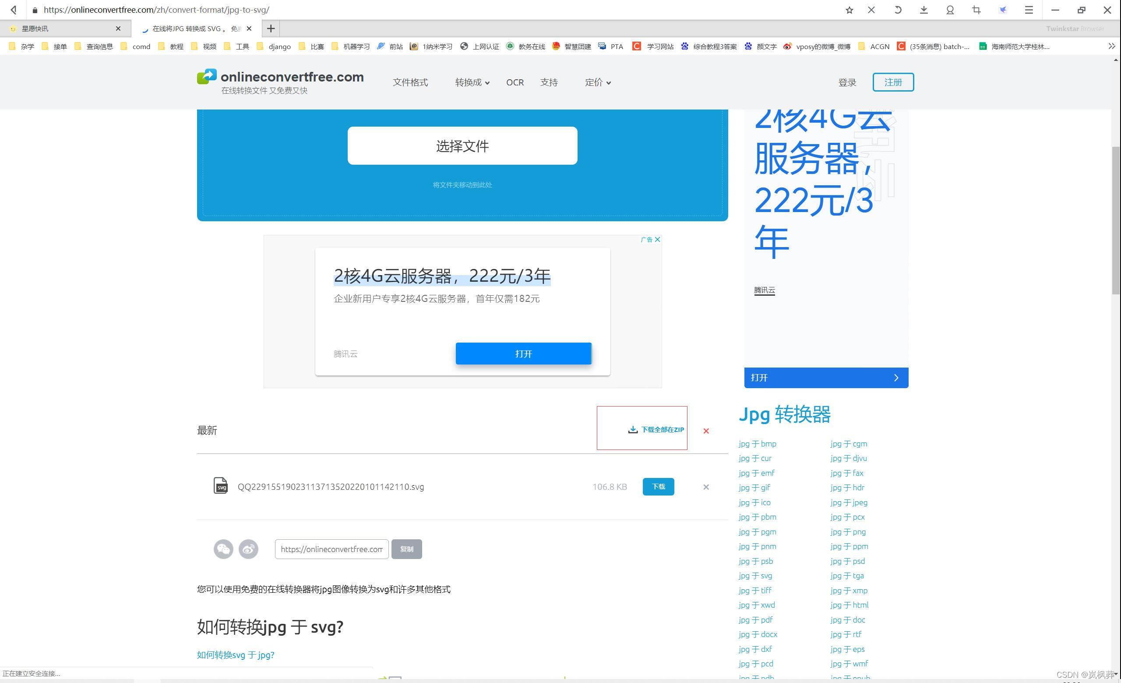This screenshot has height=683, width=1121.
Task: Click the red X beside ZIP download
Action: [705, 431]
